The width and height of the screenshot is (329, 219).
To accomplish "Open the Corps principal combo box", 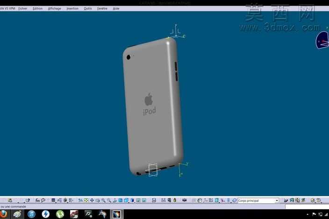I will click(258, 201).
